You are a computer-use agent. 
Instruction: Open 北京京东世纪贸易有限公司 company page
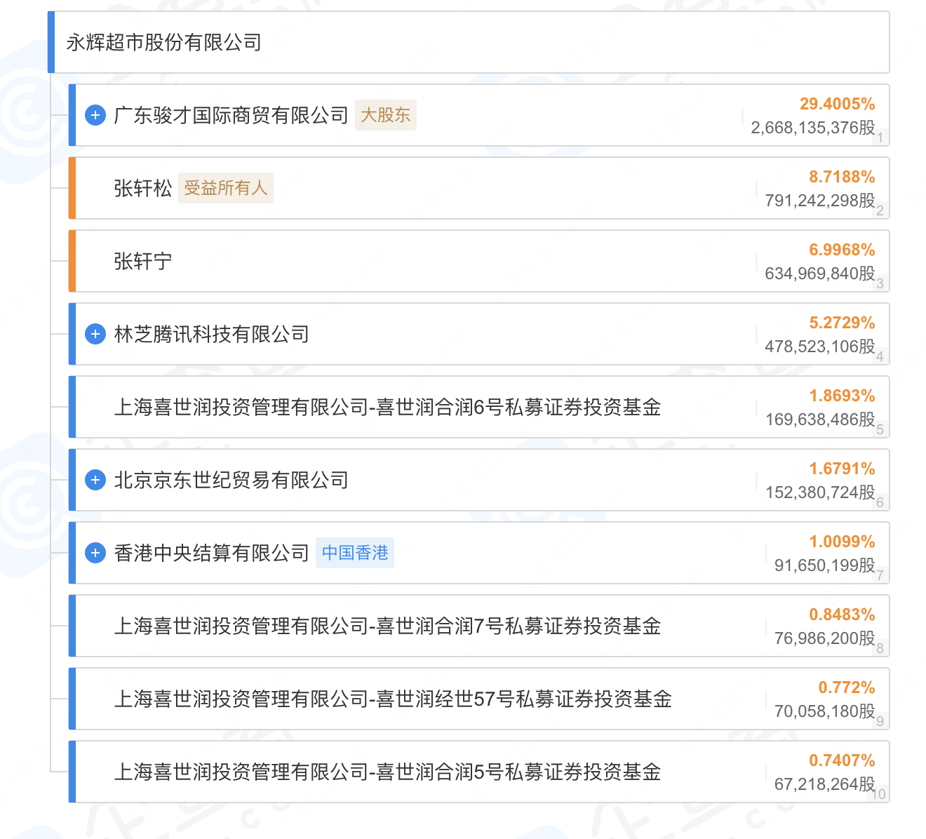click(x=231, y=480)
